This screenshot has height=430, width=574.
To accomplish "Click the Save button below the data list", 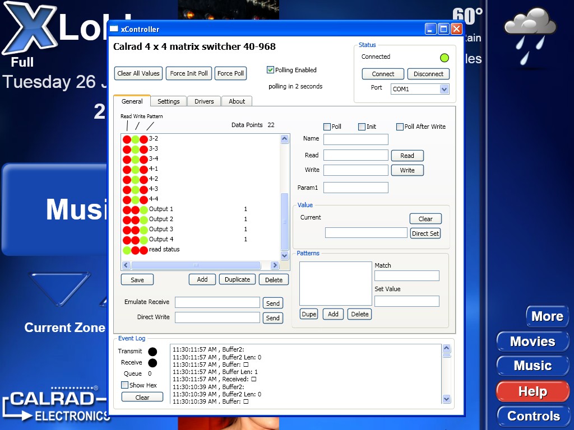I will [x=137, y=280].
